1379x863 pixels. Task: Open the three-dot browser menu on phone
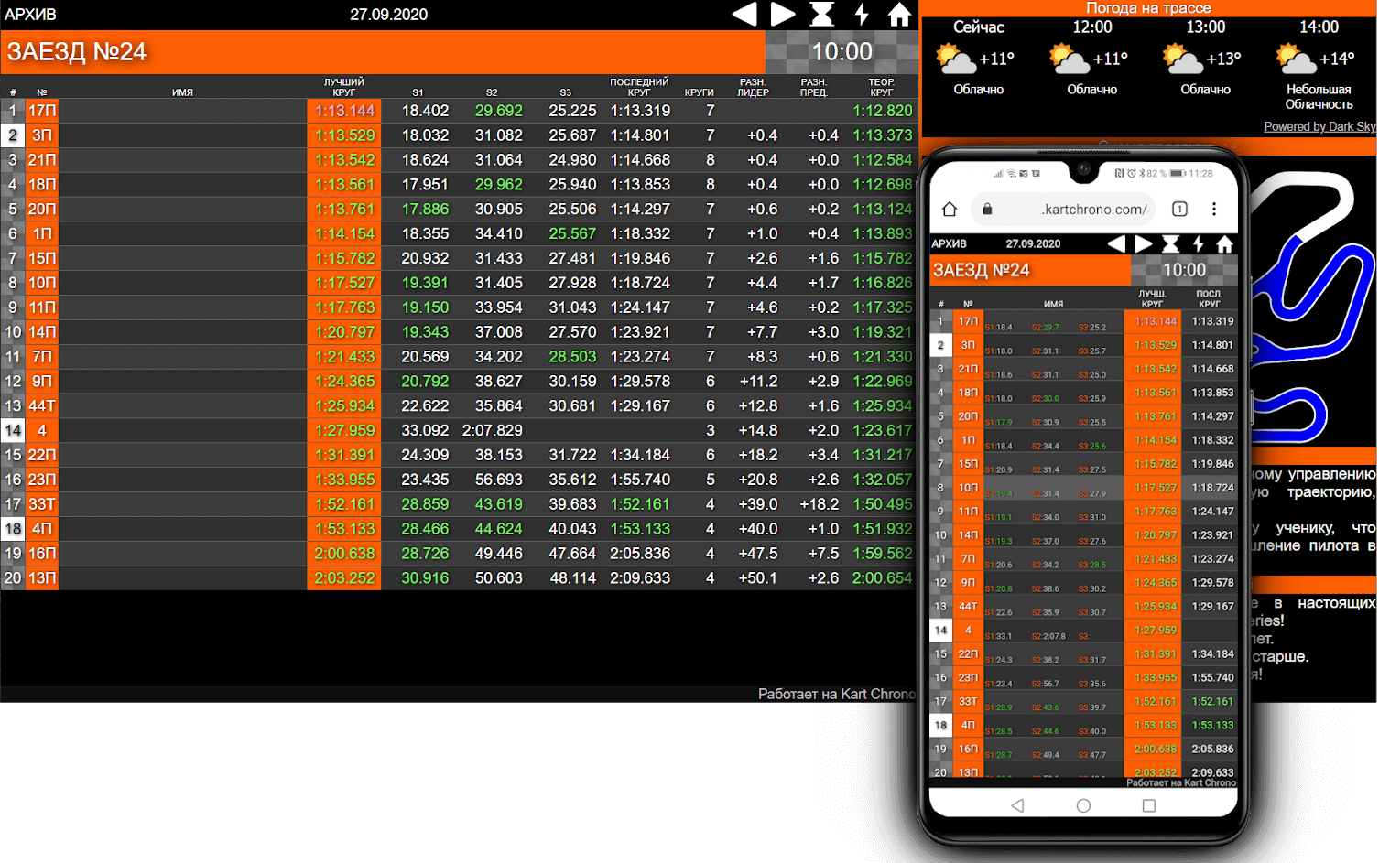click(x=1214, y=210)
